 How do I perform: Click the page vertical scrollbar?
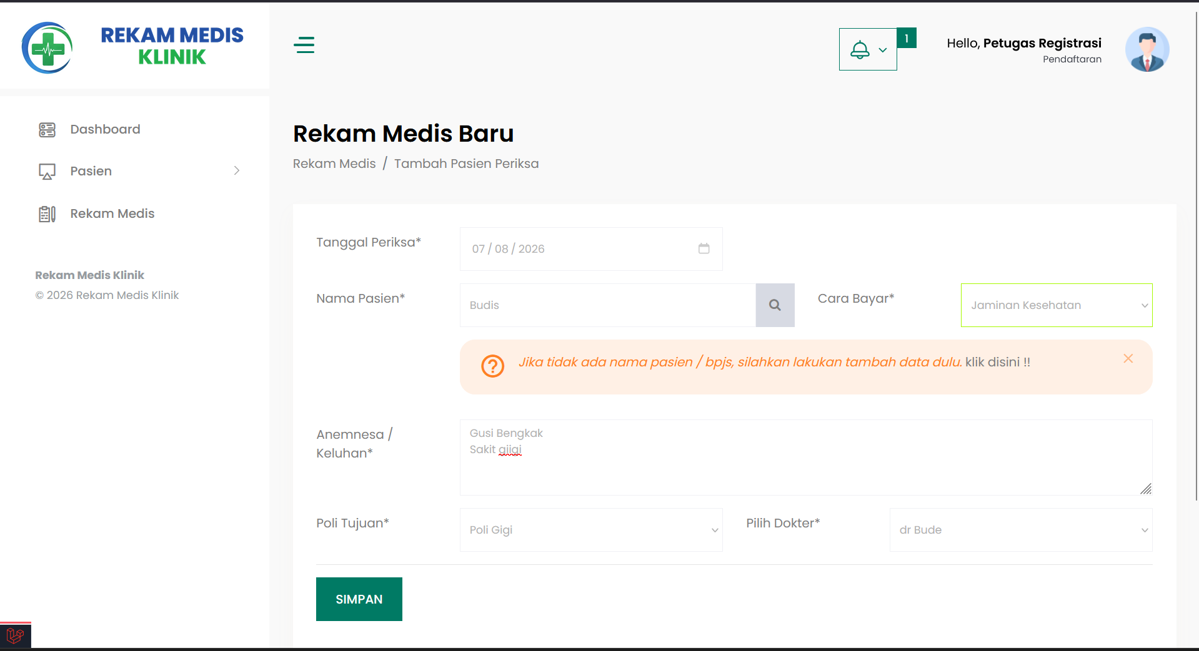click(x=1197, y=256)
